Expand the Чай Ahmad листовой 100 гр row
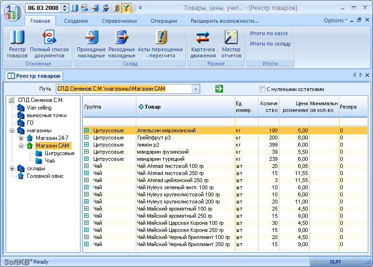 pyautogui.click(x=86, y=166)
